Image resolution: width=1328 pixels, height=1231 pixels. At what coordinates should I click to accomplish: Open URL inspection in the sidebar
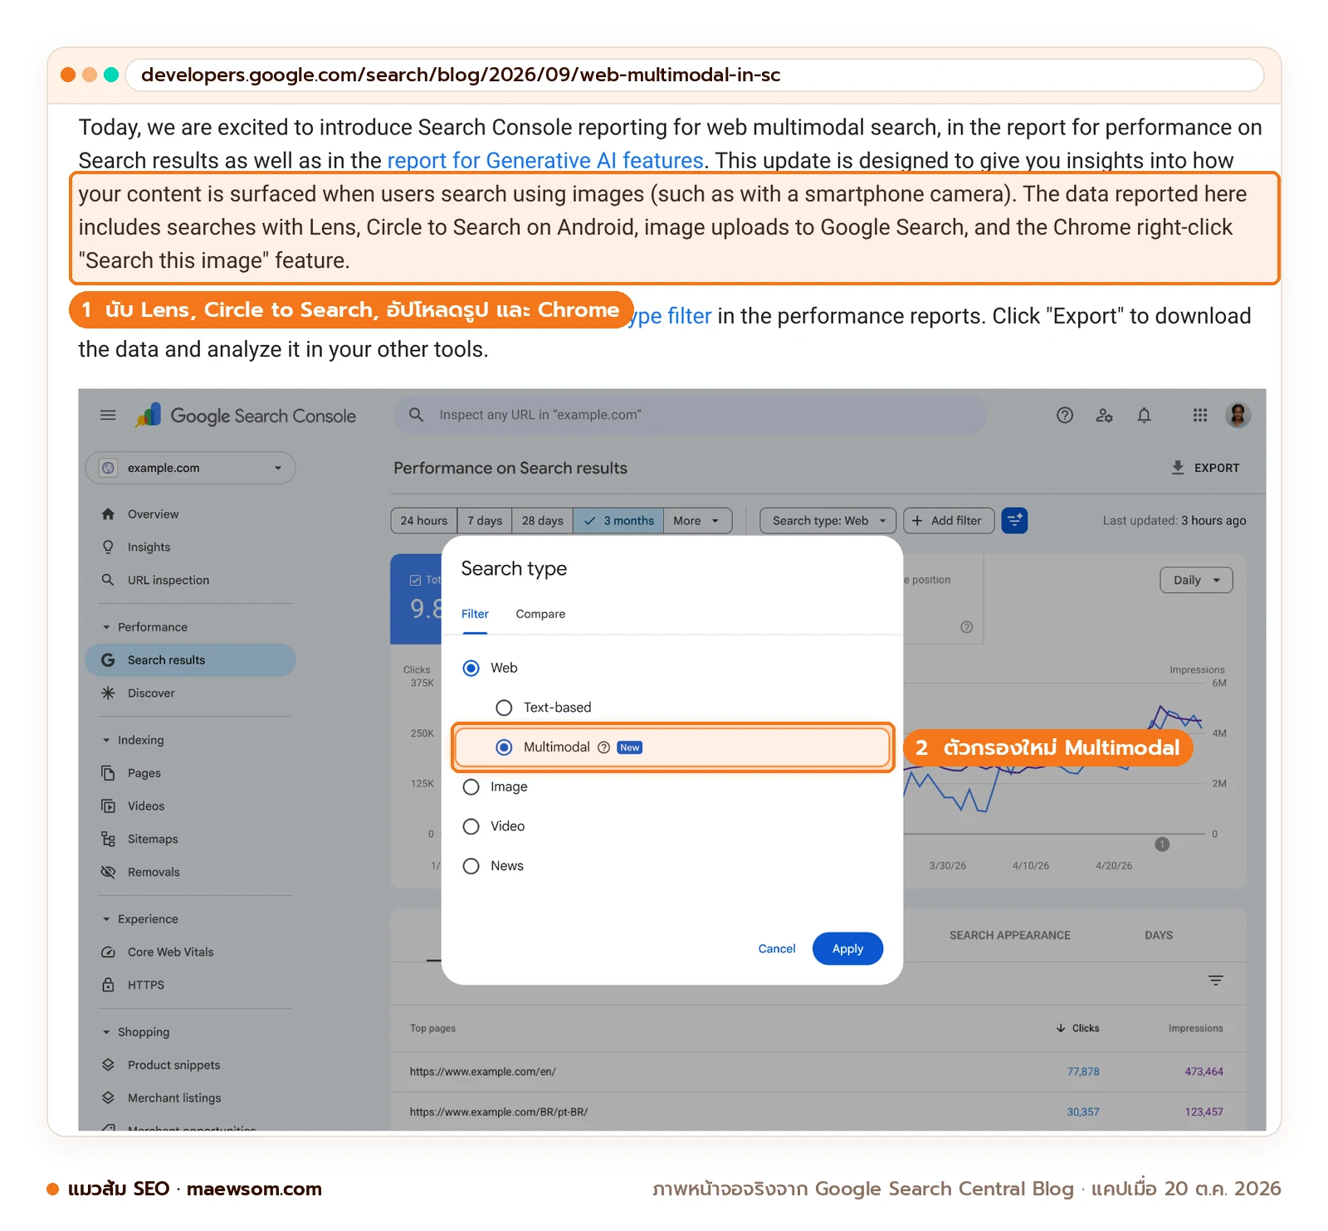pyautogui.click(x=168, y=581)
